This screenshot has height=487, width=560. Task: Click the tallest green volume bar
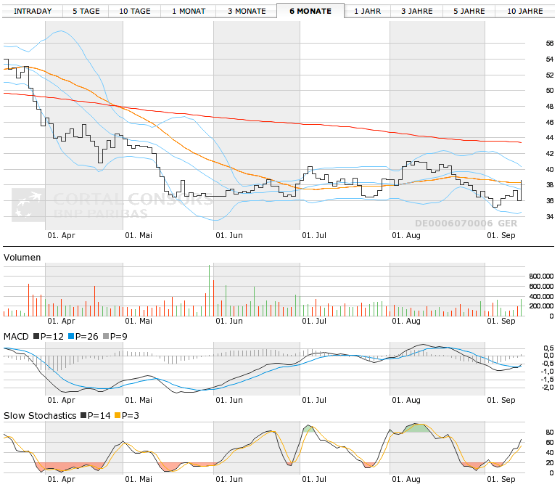(210, 290)
